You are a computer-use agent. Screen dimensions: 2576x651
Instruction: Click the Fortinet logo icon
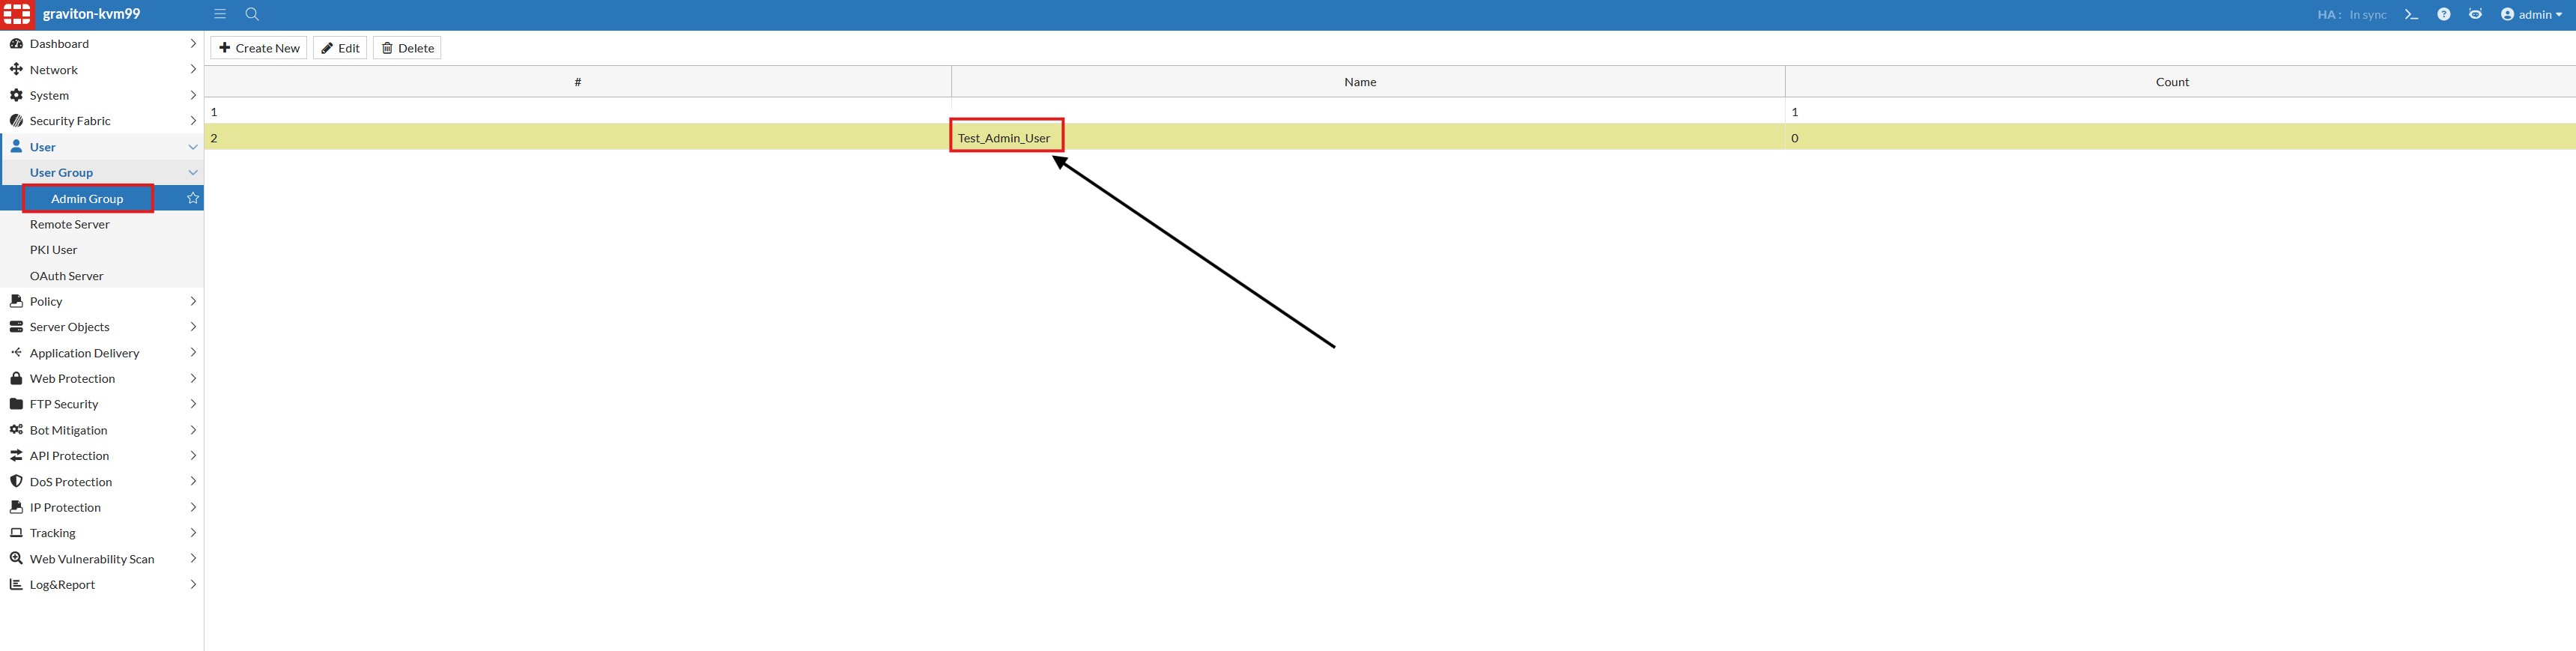(17, 15)
